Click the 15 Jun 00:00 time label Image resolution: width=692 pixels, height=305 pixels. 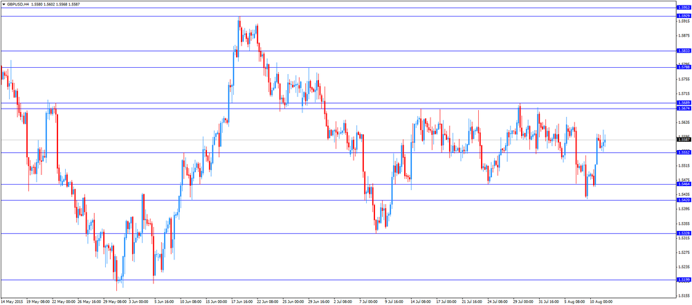point(217,302)
